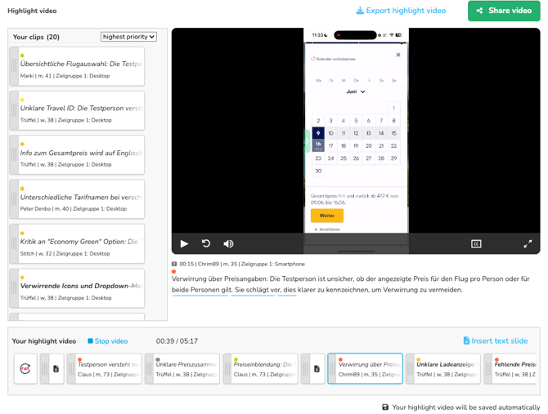
Task: Click date 20 in calendar video frame
Action: (368, 146)
